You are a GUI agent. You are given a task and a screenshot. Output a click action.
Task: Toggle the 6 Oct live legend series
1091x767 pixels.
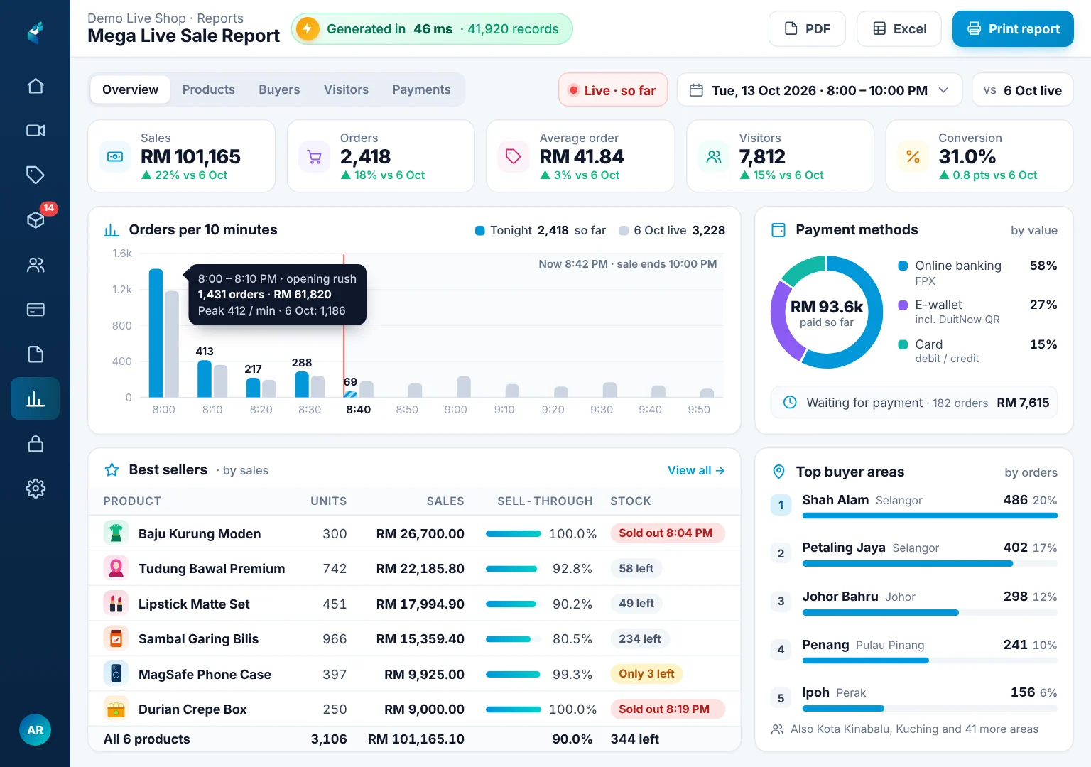tap(672, 231)
